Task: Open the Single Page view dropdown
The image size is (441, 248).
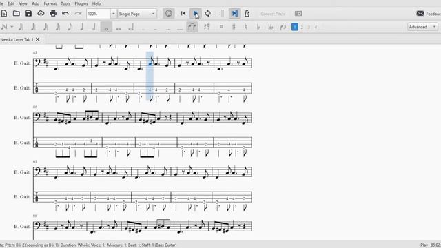Action: click(x=137, y=14)
